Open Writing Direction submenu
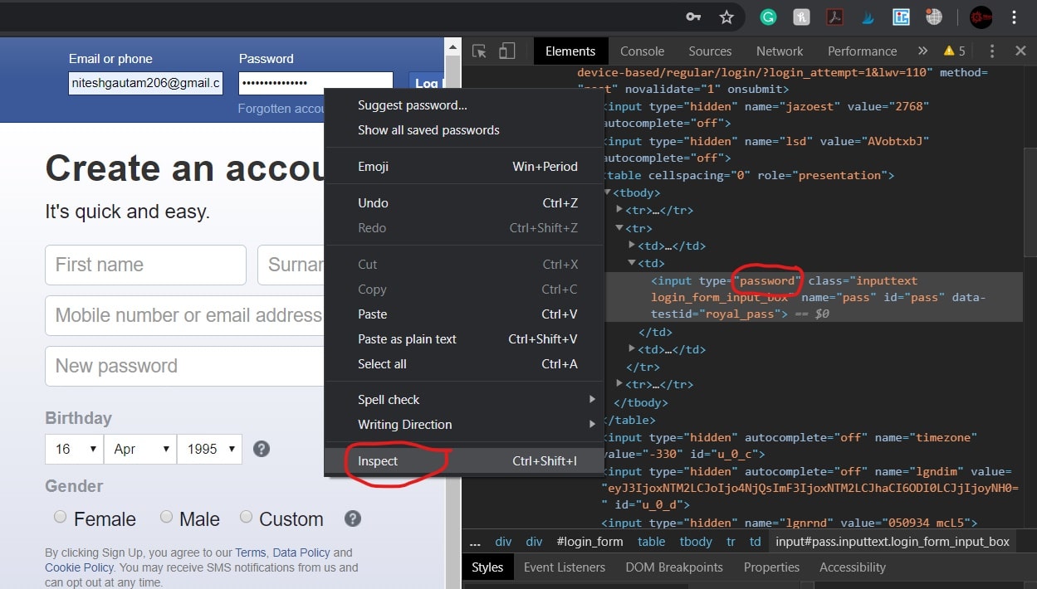The height and width of the screenshot is (589, 1037). click(x=464, y=425)
